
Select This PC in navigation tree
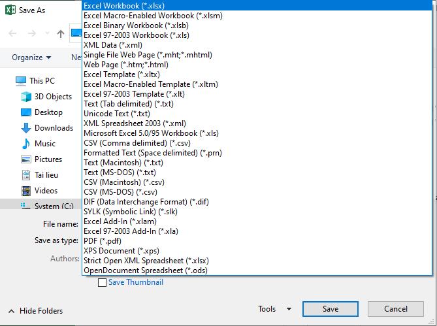coord(42,81)
